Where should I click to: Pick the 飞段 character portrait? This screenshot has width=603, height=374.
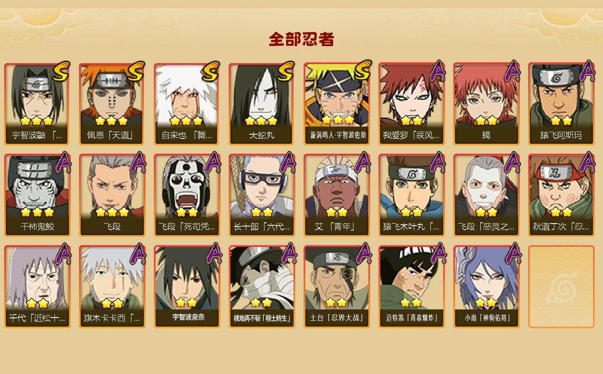(112, 195)
